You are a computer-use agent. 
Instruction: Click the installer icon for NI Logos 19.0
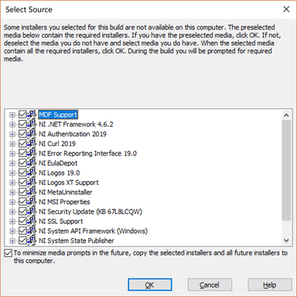pyautogui.click(x=32, y=172)
